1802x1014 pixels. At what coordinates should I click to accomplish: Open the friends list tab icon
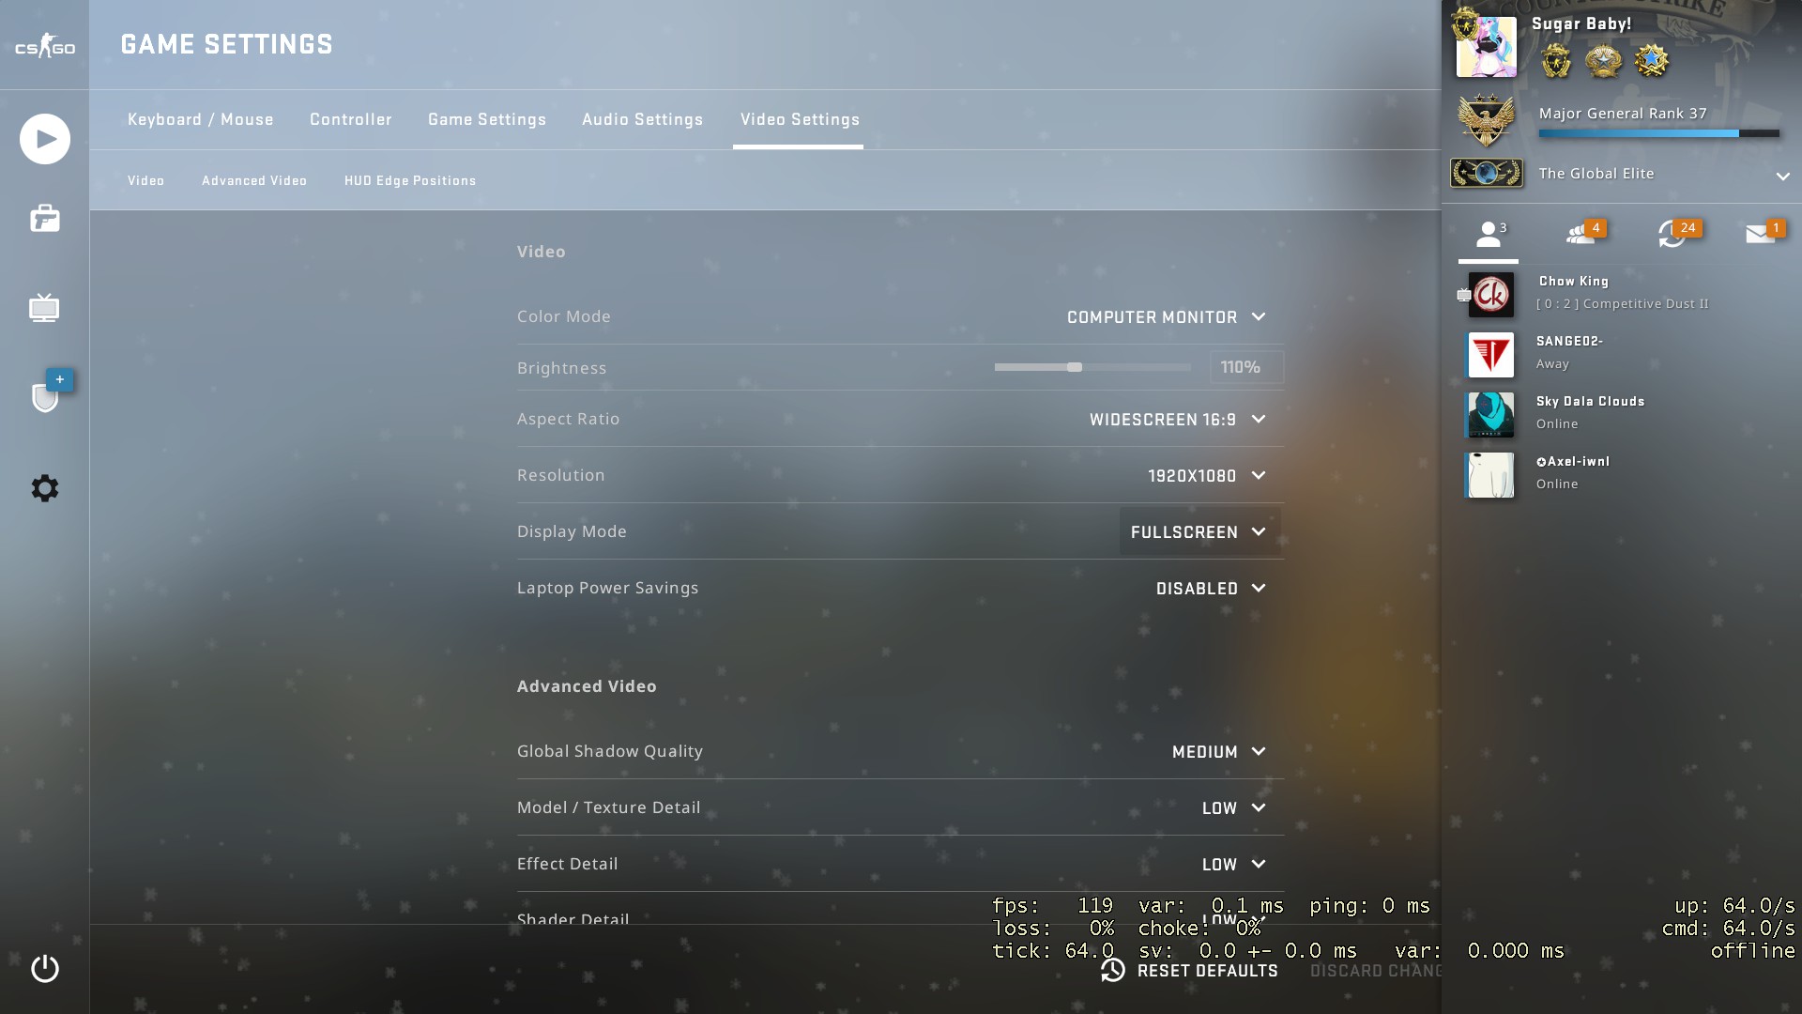[1489, 234]
